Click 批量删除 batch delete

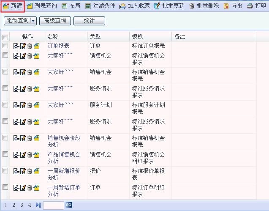click(204, 6)
